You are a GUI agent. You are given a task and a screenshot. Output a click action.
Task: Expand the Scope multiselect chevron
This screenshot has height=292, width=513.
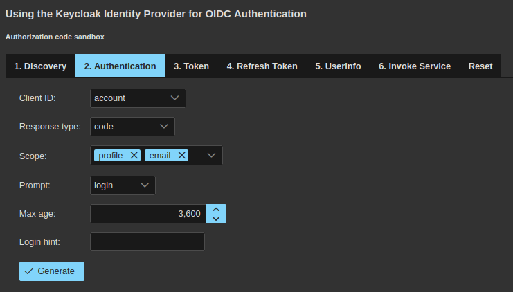coord(211,155)
